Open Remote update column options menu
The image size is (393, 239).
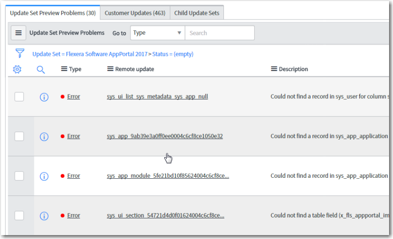pos(110,69)
